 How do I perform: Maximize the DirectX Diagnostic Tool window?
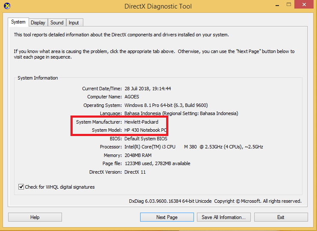click(x=289, y=4)
